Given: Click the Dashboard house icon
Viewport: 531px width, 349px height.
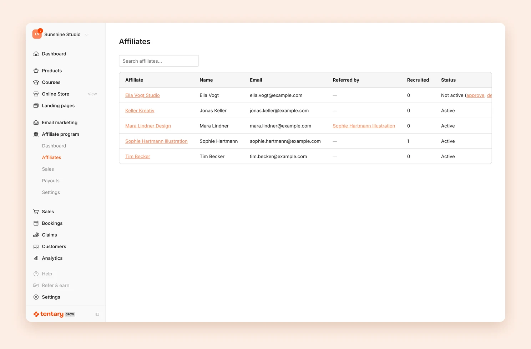Looking at the screenshot, I should pos(36,54).
